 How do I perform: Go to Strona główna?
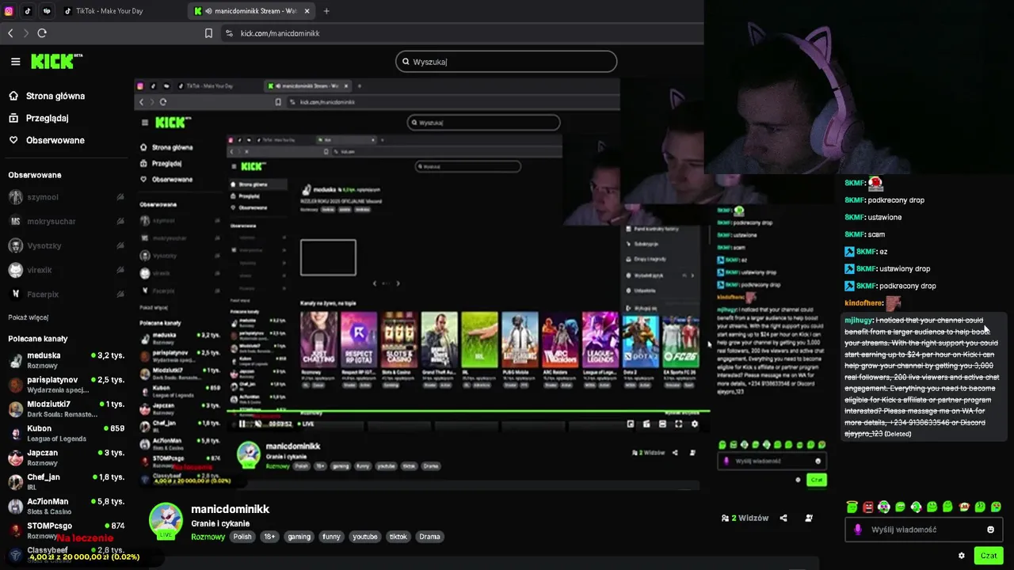pos(47,96)
